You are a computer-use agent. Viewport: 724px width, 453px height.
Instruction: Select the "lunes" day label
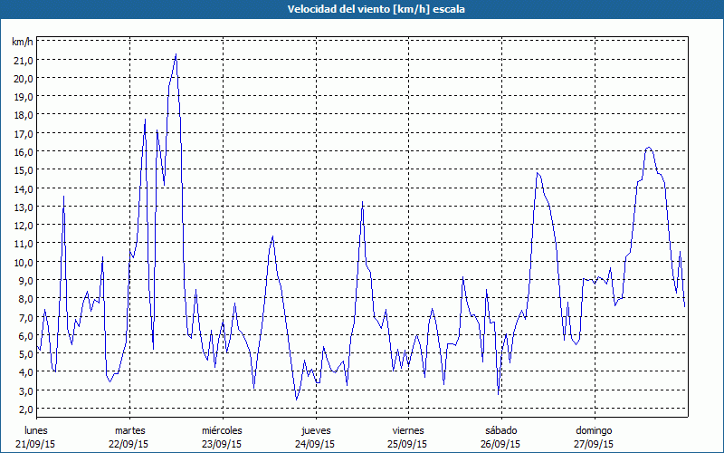[x=37, y=430]
